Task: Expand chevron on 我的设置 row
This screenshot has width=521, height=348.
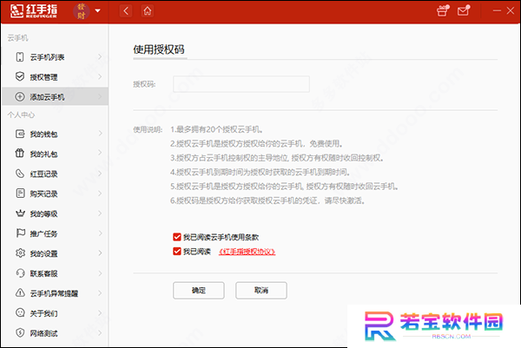Action: [100, 253]
